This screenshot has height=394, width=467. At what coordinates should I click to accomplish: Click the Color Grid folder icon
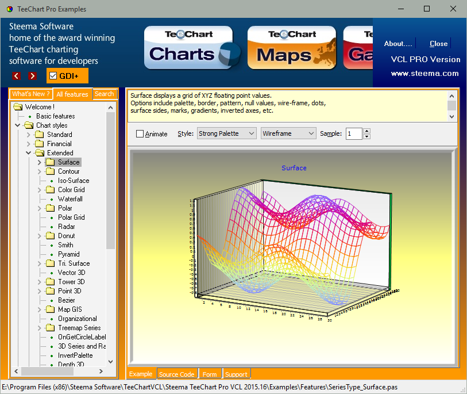(x=51, y=190)
